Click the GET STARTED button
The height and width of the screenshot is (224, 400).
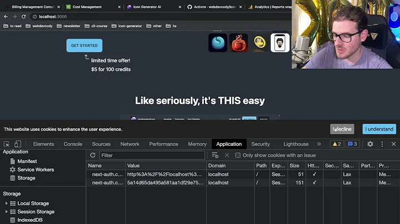click(84, 45)
